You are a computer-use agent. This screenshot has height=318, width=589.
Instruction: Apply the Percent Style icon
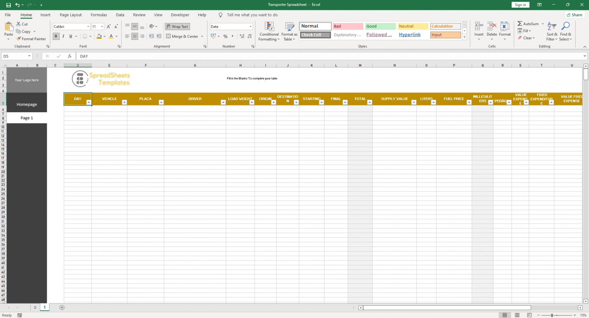(225, 36)
